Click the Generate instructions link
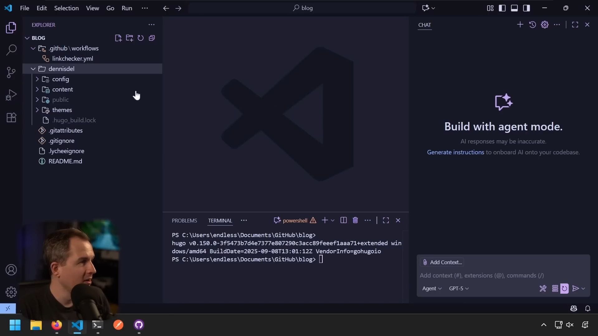This screenshot has width=598, height=336. pyautogui.click(x=455, y=152)
